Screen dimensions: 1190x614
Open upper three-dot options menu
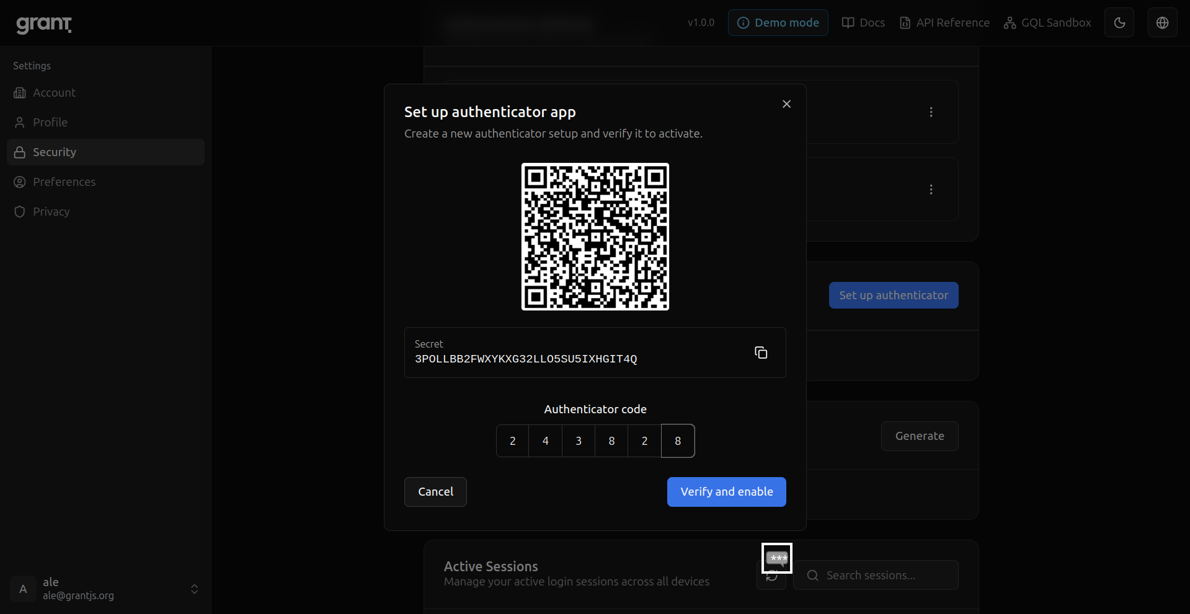931,112
